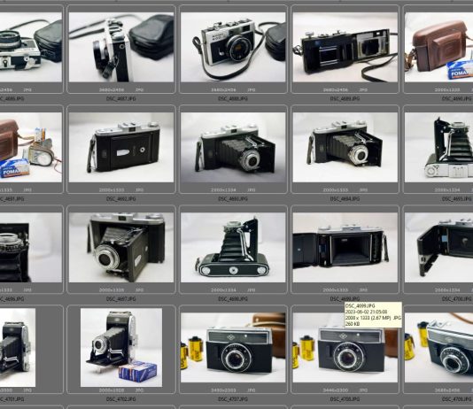Select the DSC_4694.JPG thumbnail
Viewport: 473px width, 409px height.
click(345, 147)
